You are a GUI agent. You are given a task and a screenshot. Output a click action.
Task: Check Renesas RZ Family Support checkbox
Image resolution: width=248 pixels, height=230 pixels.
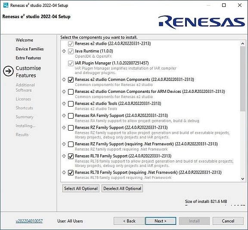pos(71,128)
